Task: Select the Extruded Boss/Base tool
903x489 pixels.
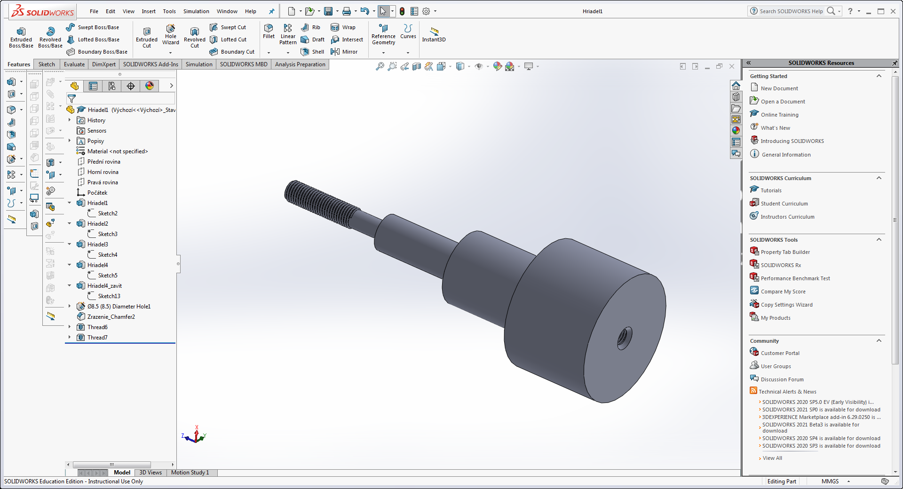Action: coord(21,37)
